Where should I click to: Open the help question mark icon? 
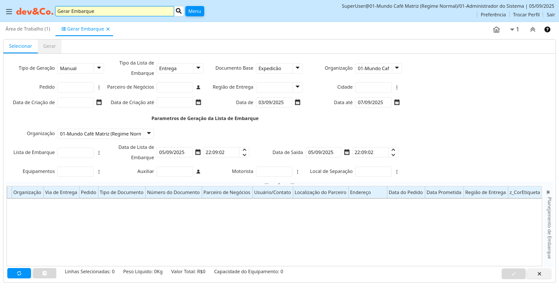(547, 30)
